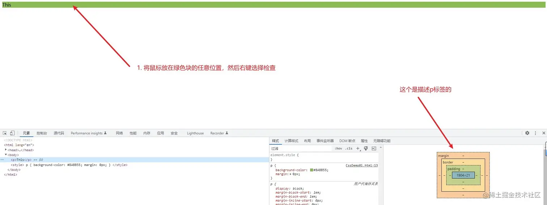
Task: Open DevTools settings gear
Action: click(527, 133)
